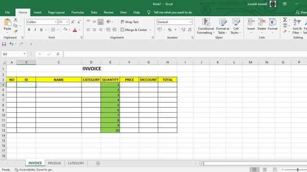Toggle Italic formatting
The height and width of the screenshot is (172, 307).
(x=35, y=30)
